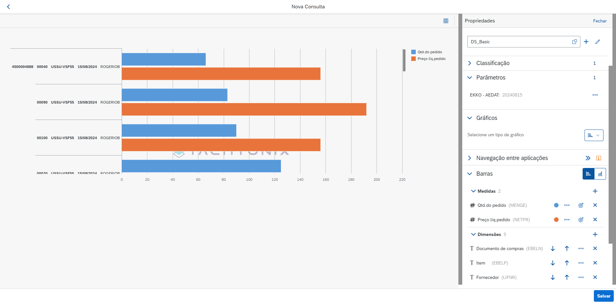The width and height of the screenshot is (616, 302).
Task: Move Fornecedor dimension up
Action: pyautogui.click(x=567, y=277)
